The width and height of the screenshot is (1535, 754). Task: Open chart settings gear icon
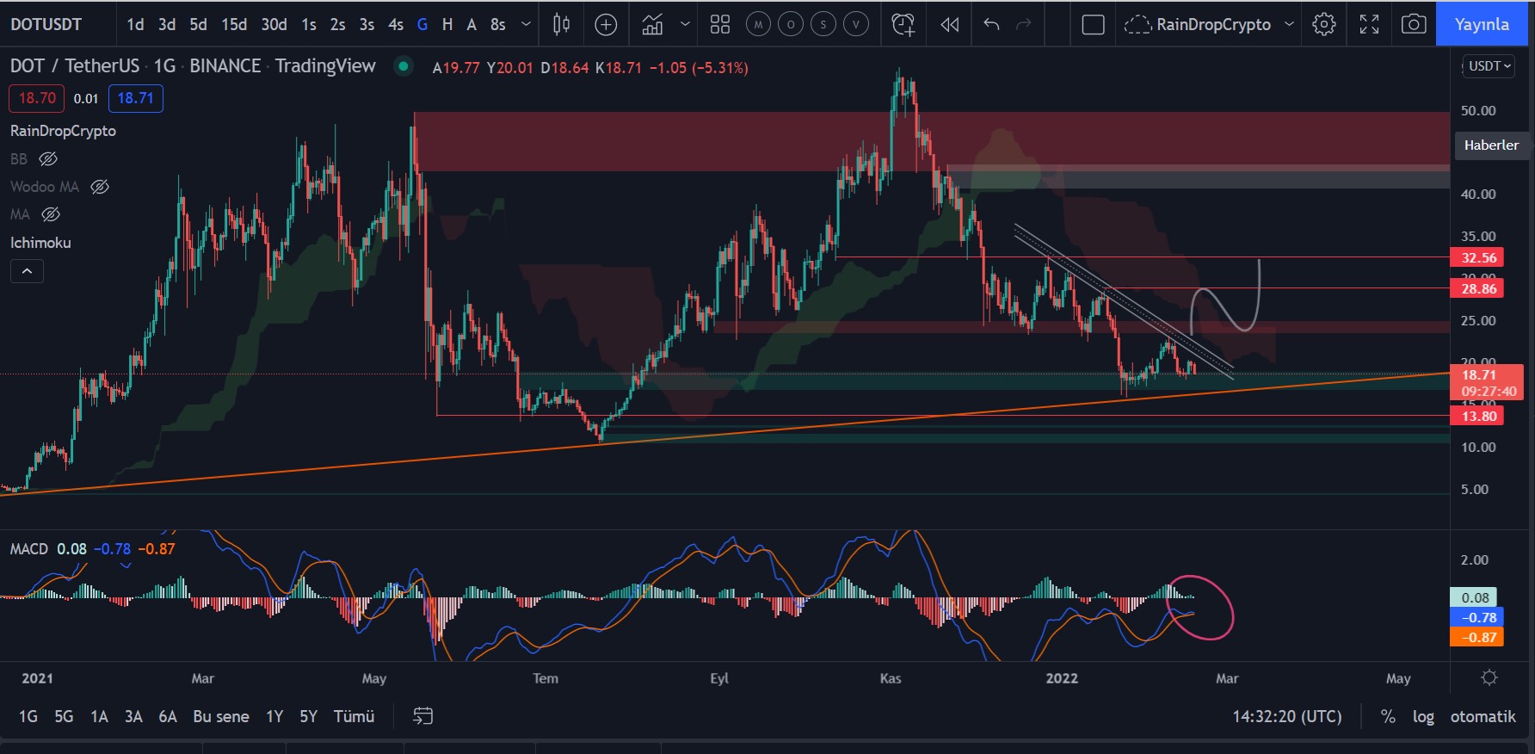[x=1324, y=25]
